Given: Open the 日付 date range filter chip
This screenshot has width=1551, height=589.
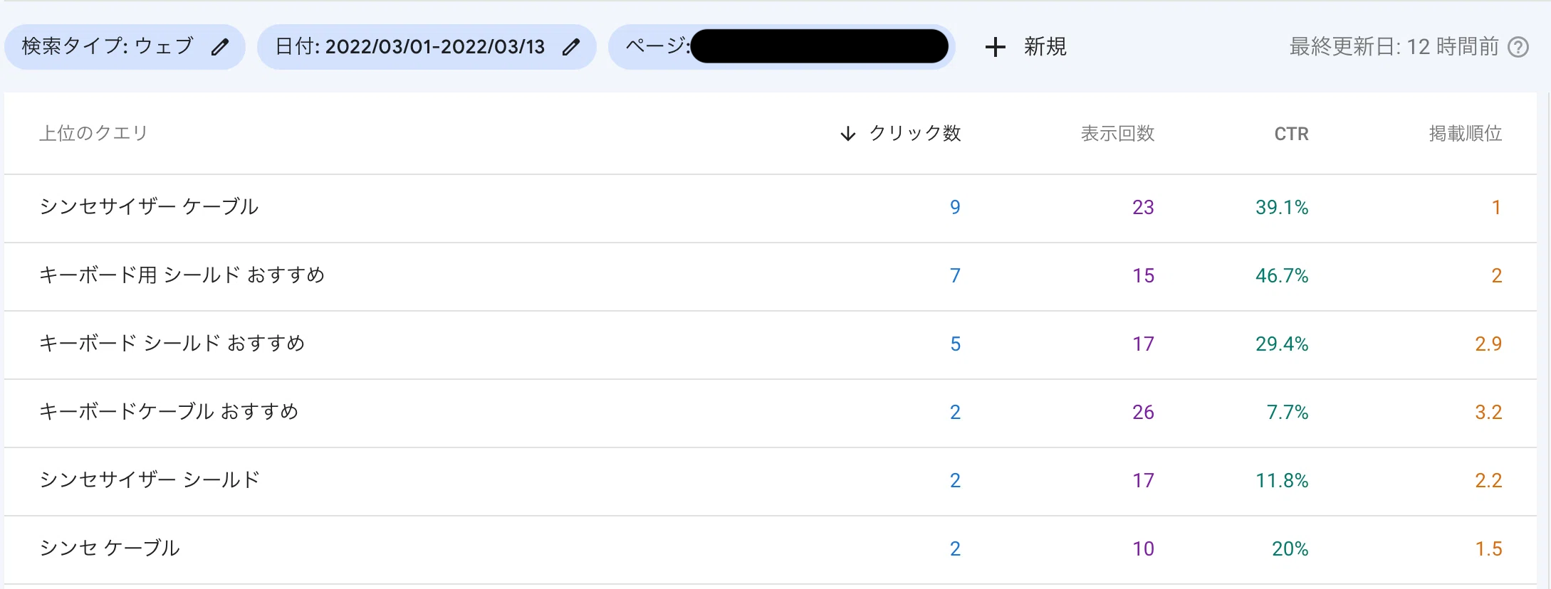Looking at the screenshot, I should tap(427, 47).
